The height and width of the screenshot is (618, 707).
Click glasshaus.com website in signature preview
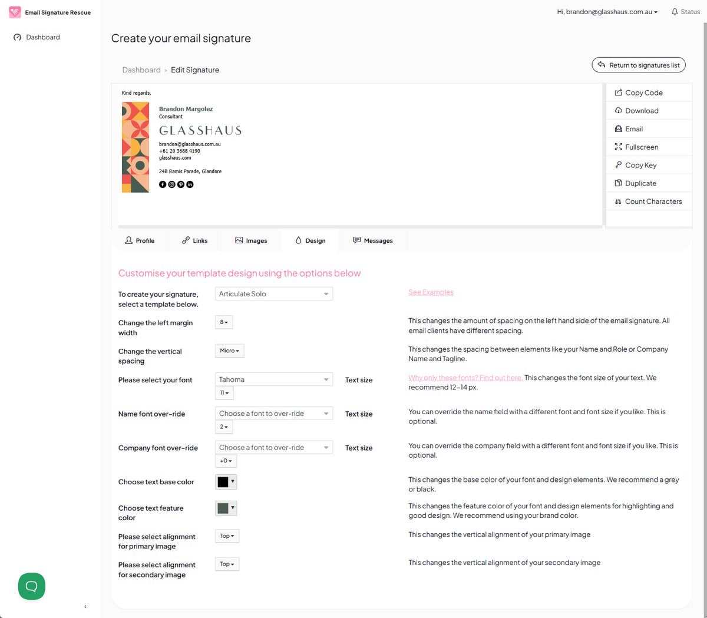[175, 158]
